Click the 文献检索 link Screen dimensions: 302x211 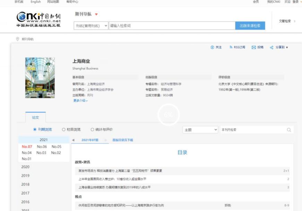coord(285,21)
